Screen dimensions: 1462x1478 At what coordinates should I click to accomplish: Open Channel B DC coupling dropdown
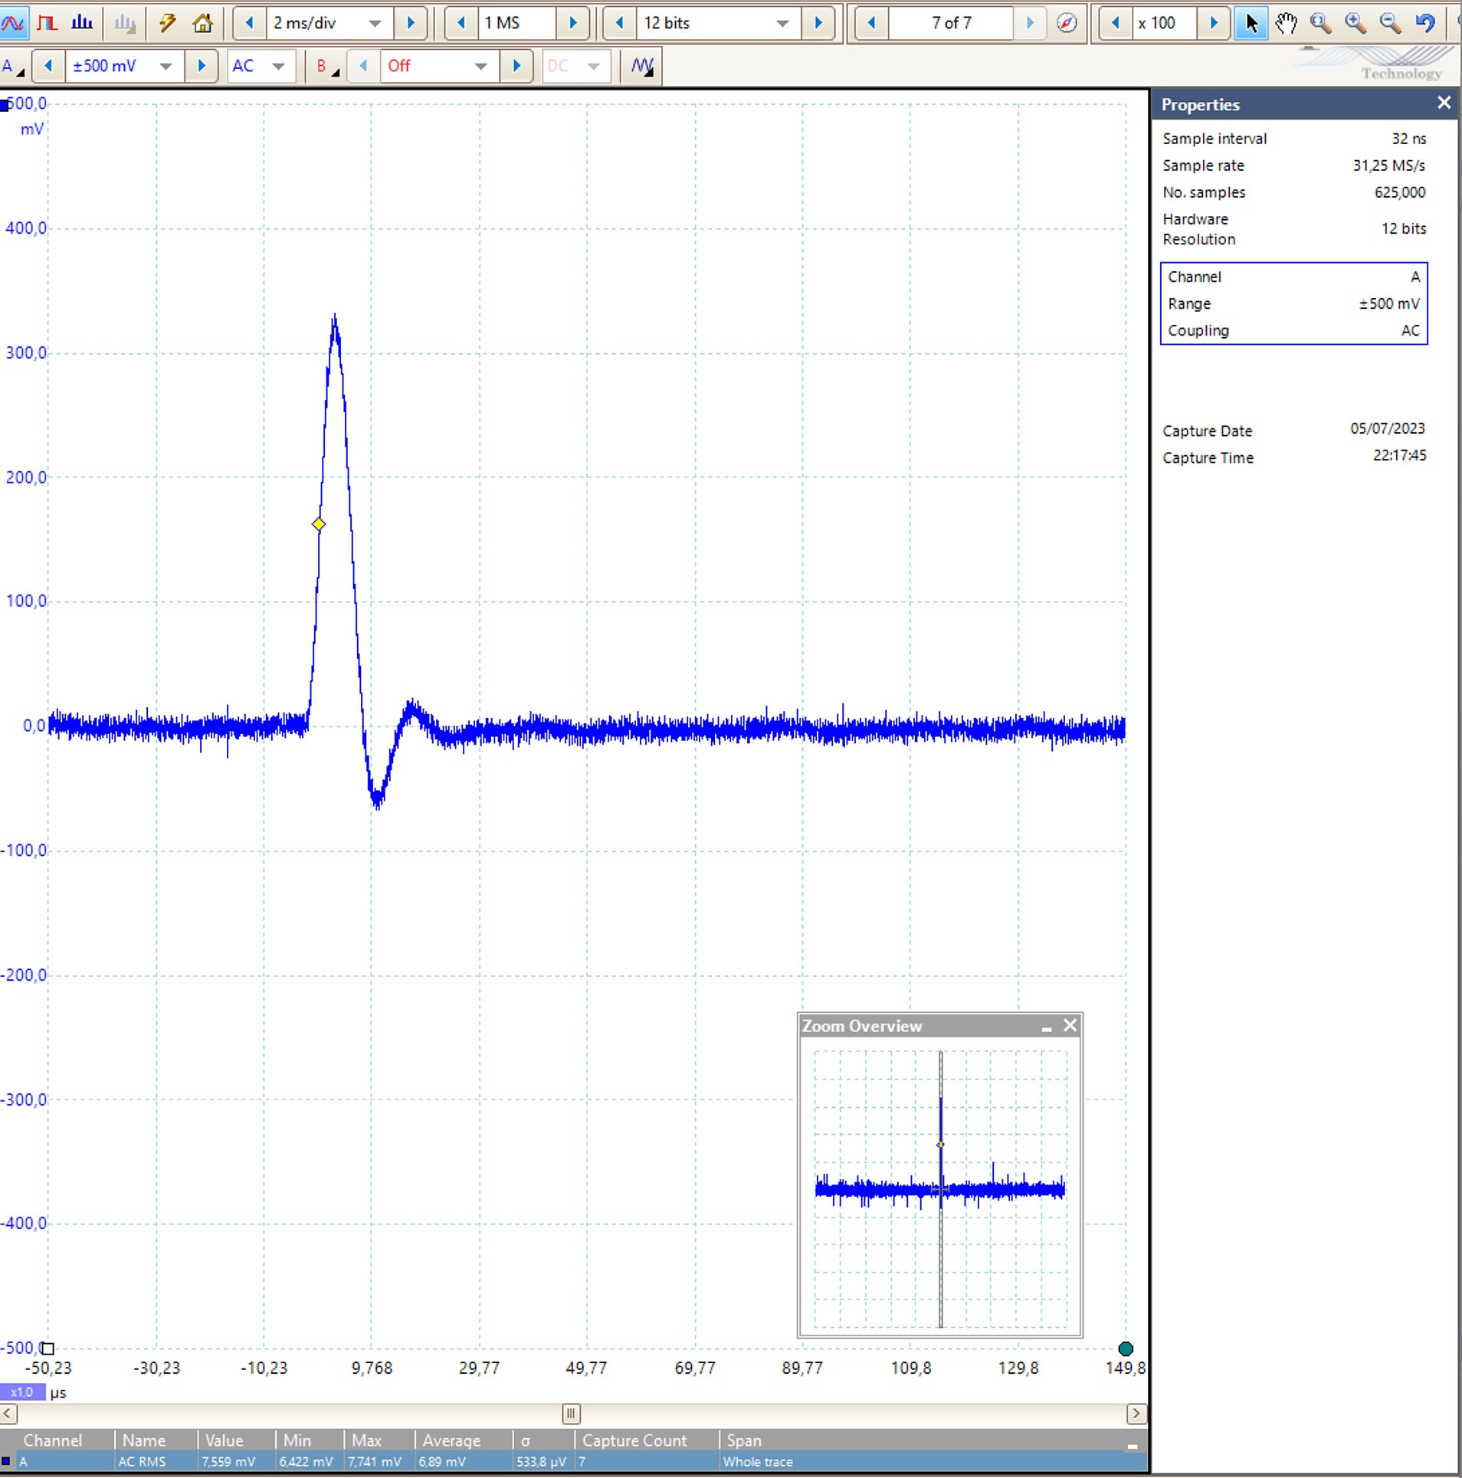(x=593, y=67)
